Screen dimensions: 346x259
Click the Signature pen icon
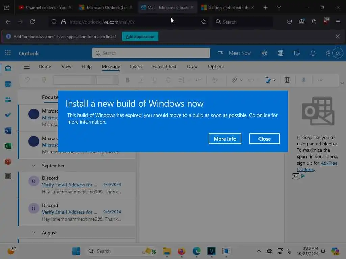[268, 80]
